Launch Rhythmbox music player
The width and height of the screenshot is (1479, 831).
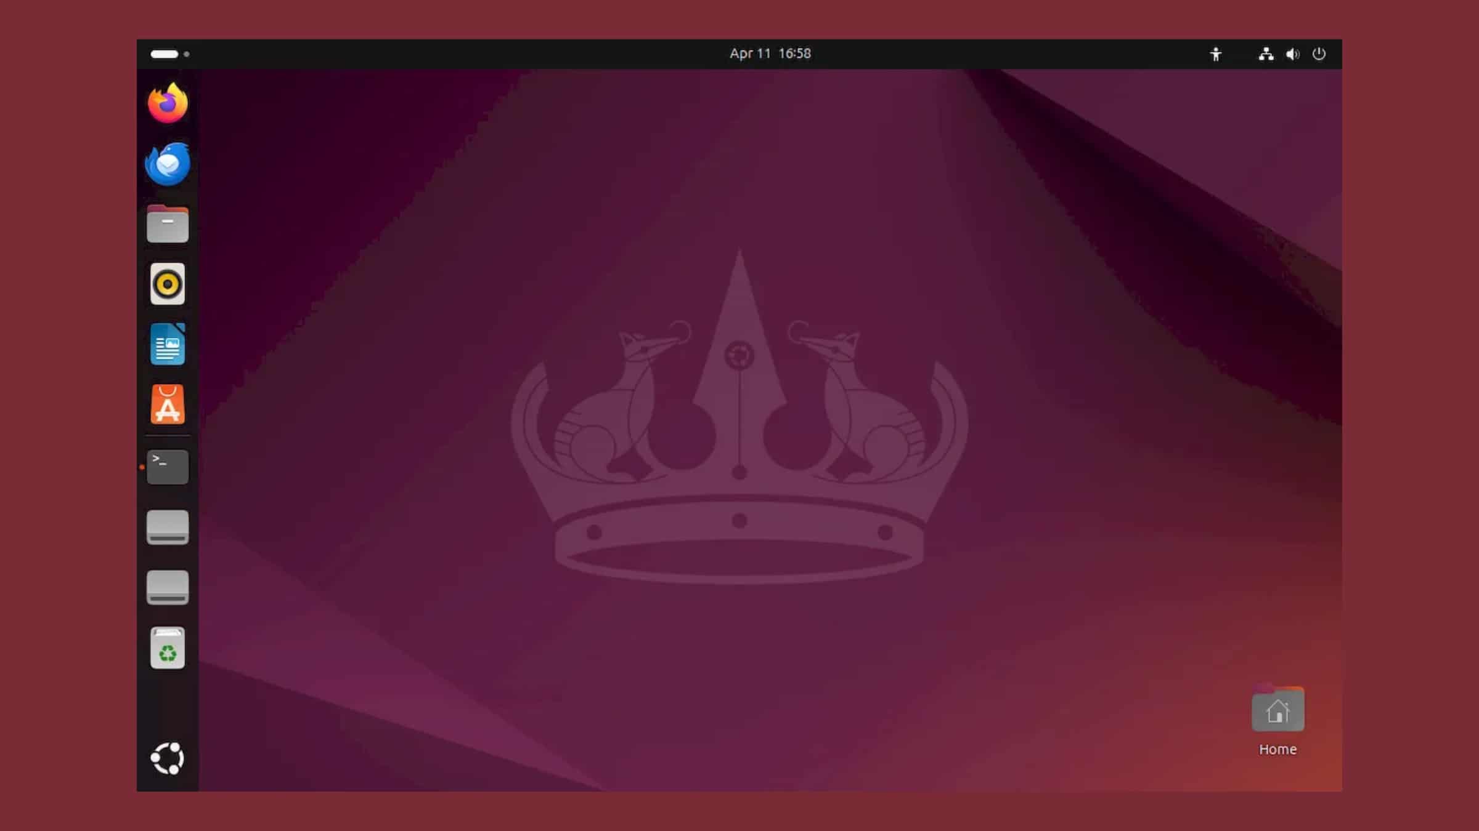tap(168, 284)
